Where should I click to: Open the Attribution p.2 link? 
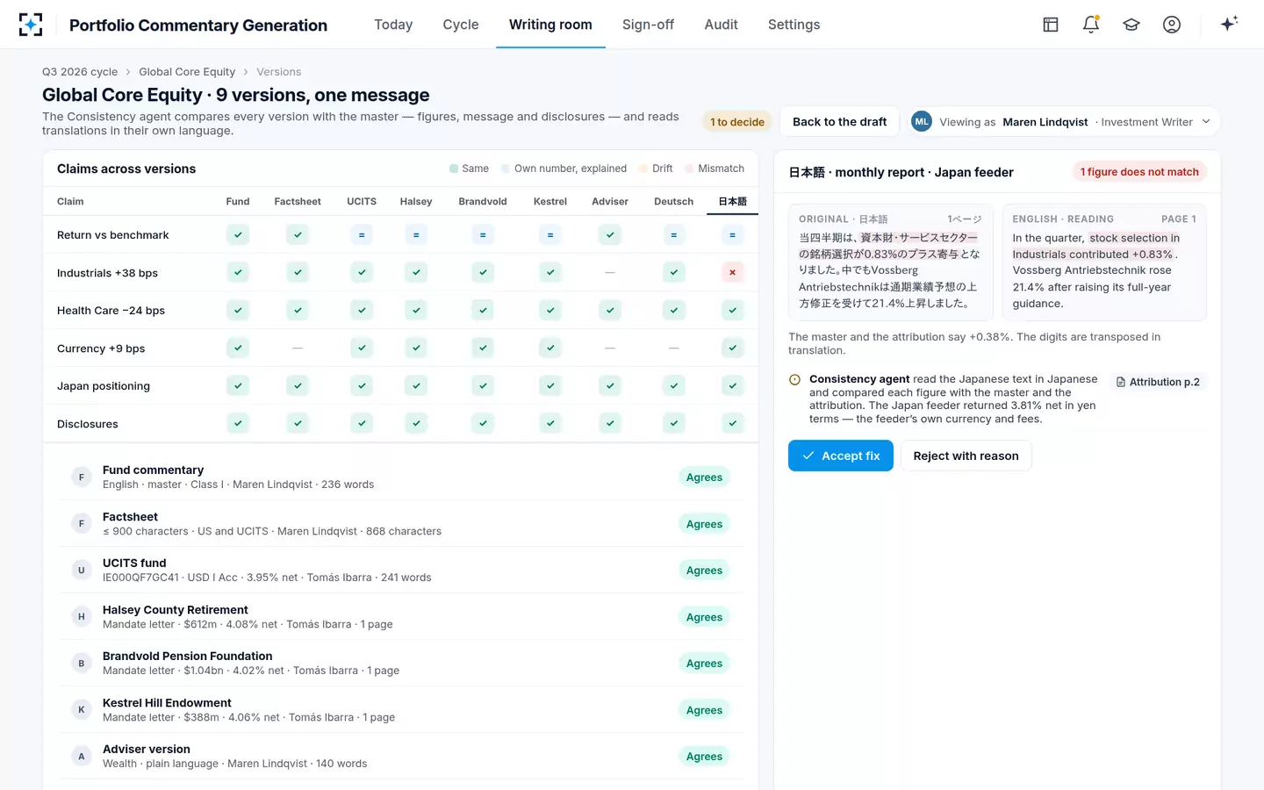tap(1158, 382)
